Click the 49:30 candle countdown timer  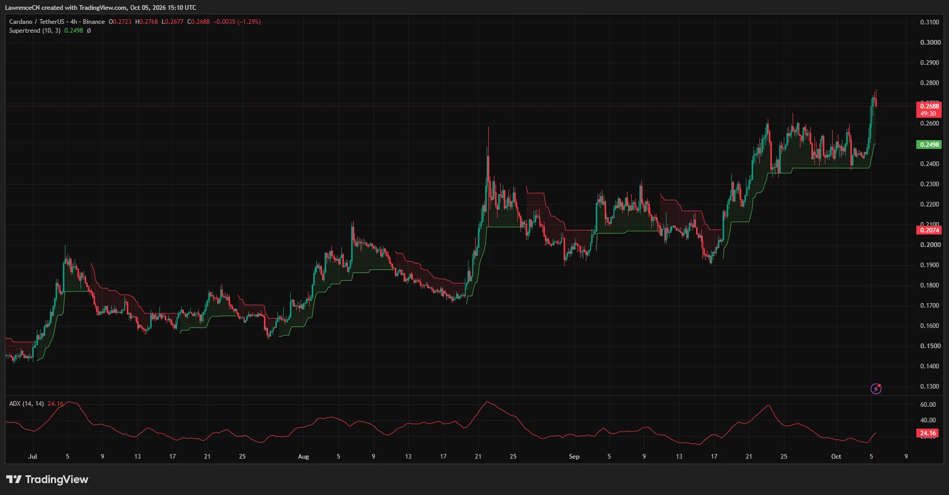pos(928,114)
